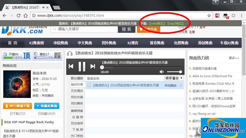Click MP3舞曲下载 button
The height and width of the screenshot is (138, 246).
click(x=18, y=106)
